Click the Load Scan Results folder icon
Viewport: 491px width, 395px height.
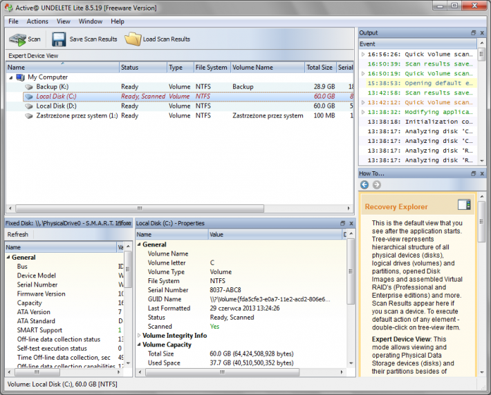[133, 39]
